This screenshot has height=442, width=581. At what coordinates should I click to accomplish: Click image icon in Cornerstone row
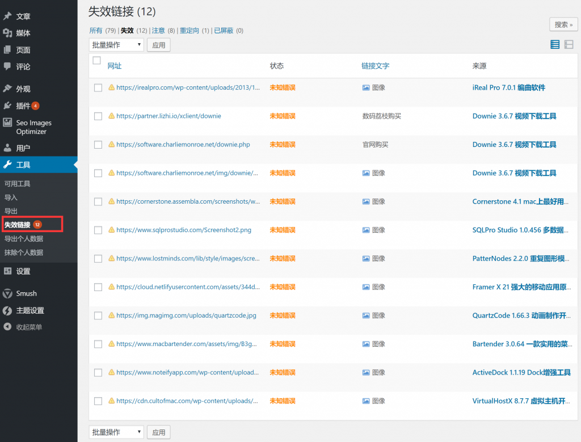tap(366, 201)
